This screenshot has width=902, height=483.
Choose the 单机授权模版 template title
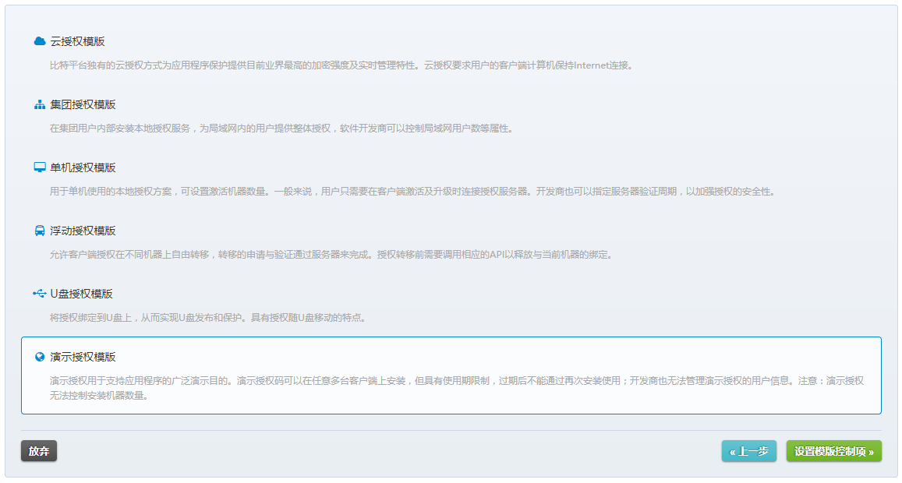pos(83,167)
